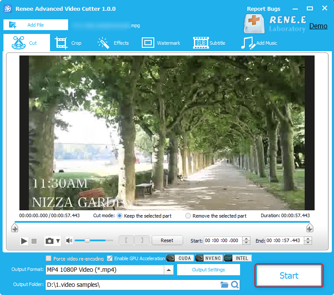334x295 pixels.
Task: Uncheck Enable GPU Acceleration
Action: [x=110, y=258]
